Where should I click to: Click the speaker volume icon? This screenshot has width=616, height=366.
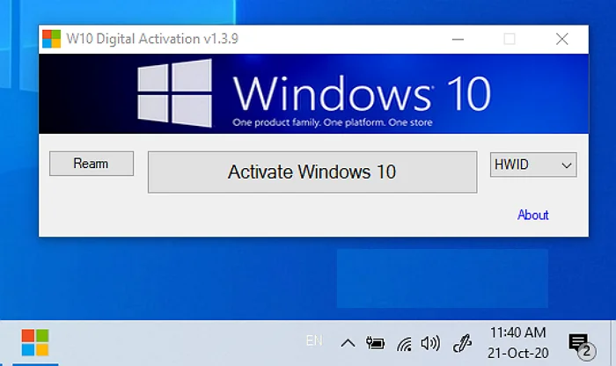point(430,343)
